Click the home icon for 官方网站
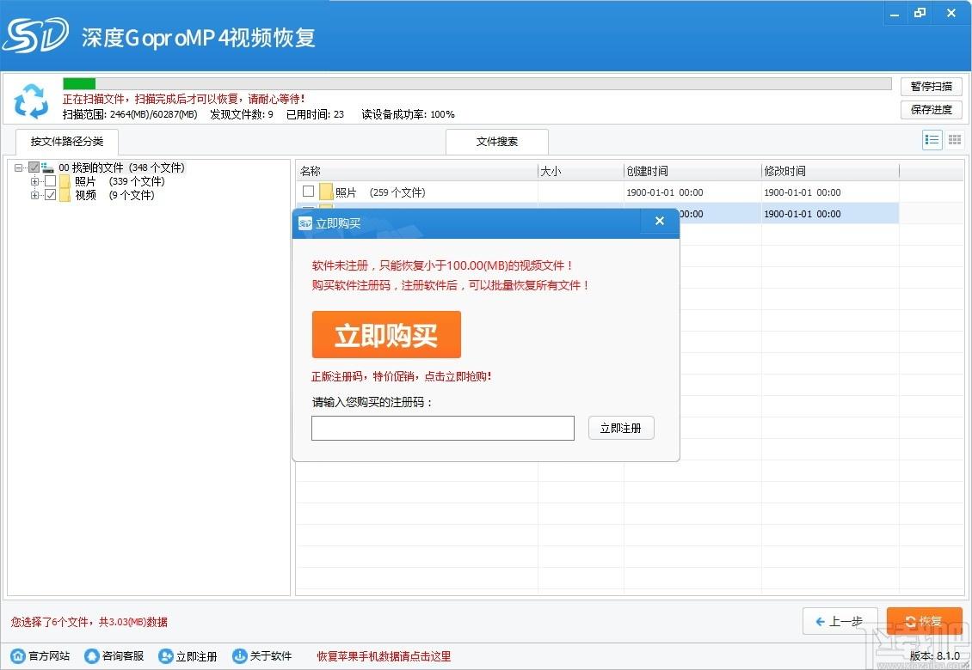The image size is (972, 670). (x=19, y=655)
